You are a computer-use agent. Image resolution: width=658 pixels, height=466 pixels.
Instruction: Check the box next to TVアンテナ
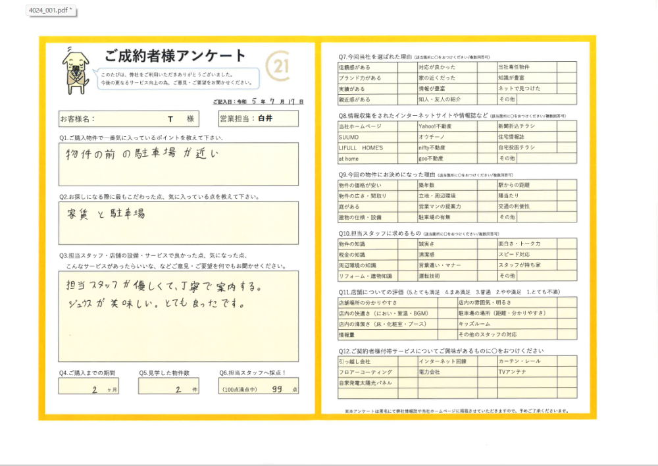point(567,373)
